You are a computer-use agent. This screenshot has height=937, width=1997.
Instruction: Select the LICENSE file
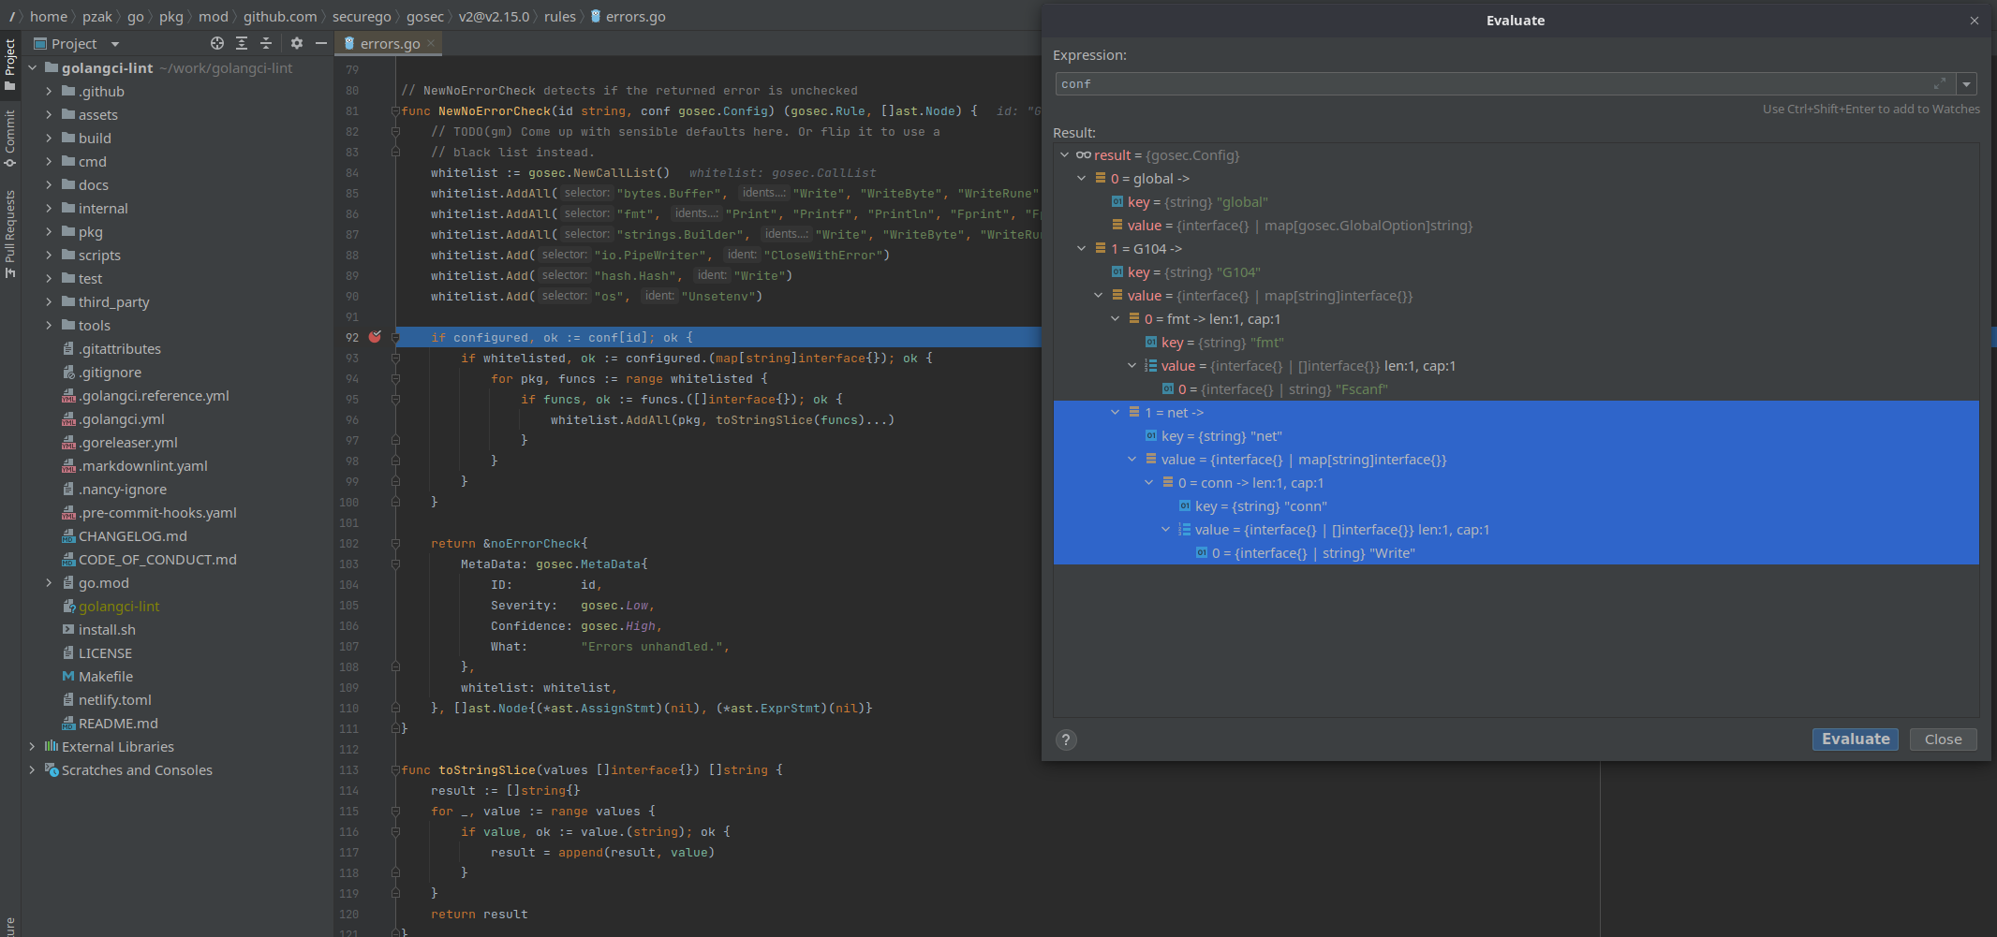tap(105, 653)
